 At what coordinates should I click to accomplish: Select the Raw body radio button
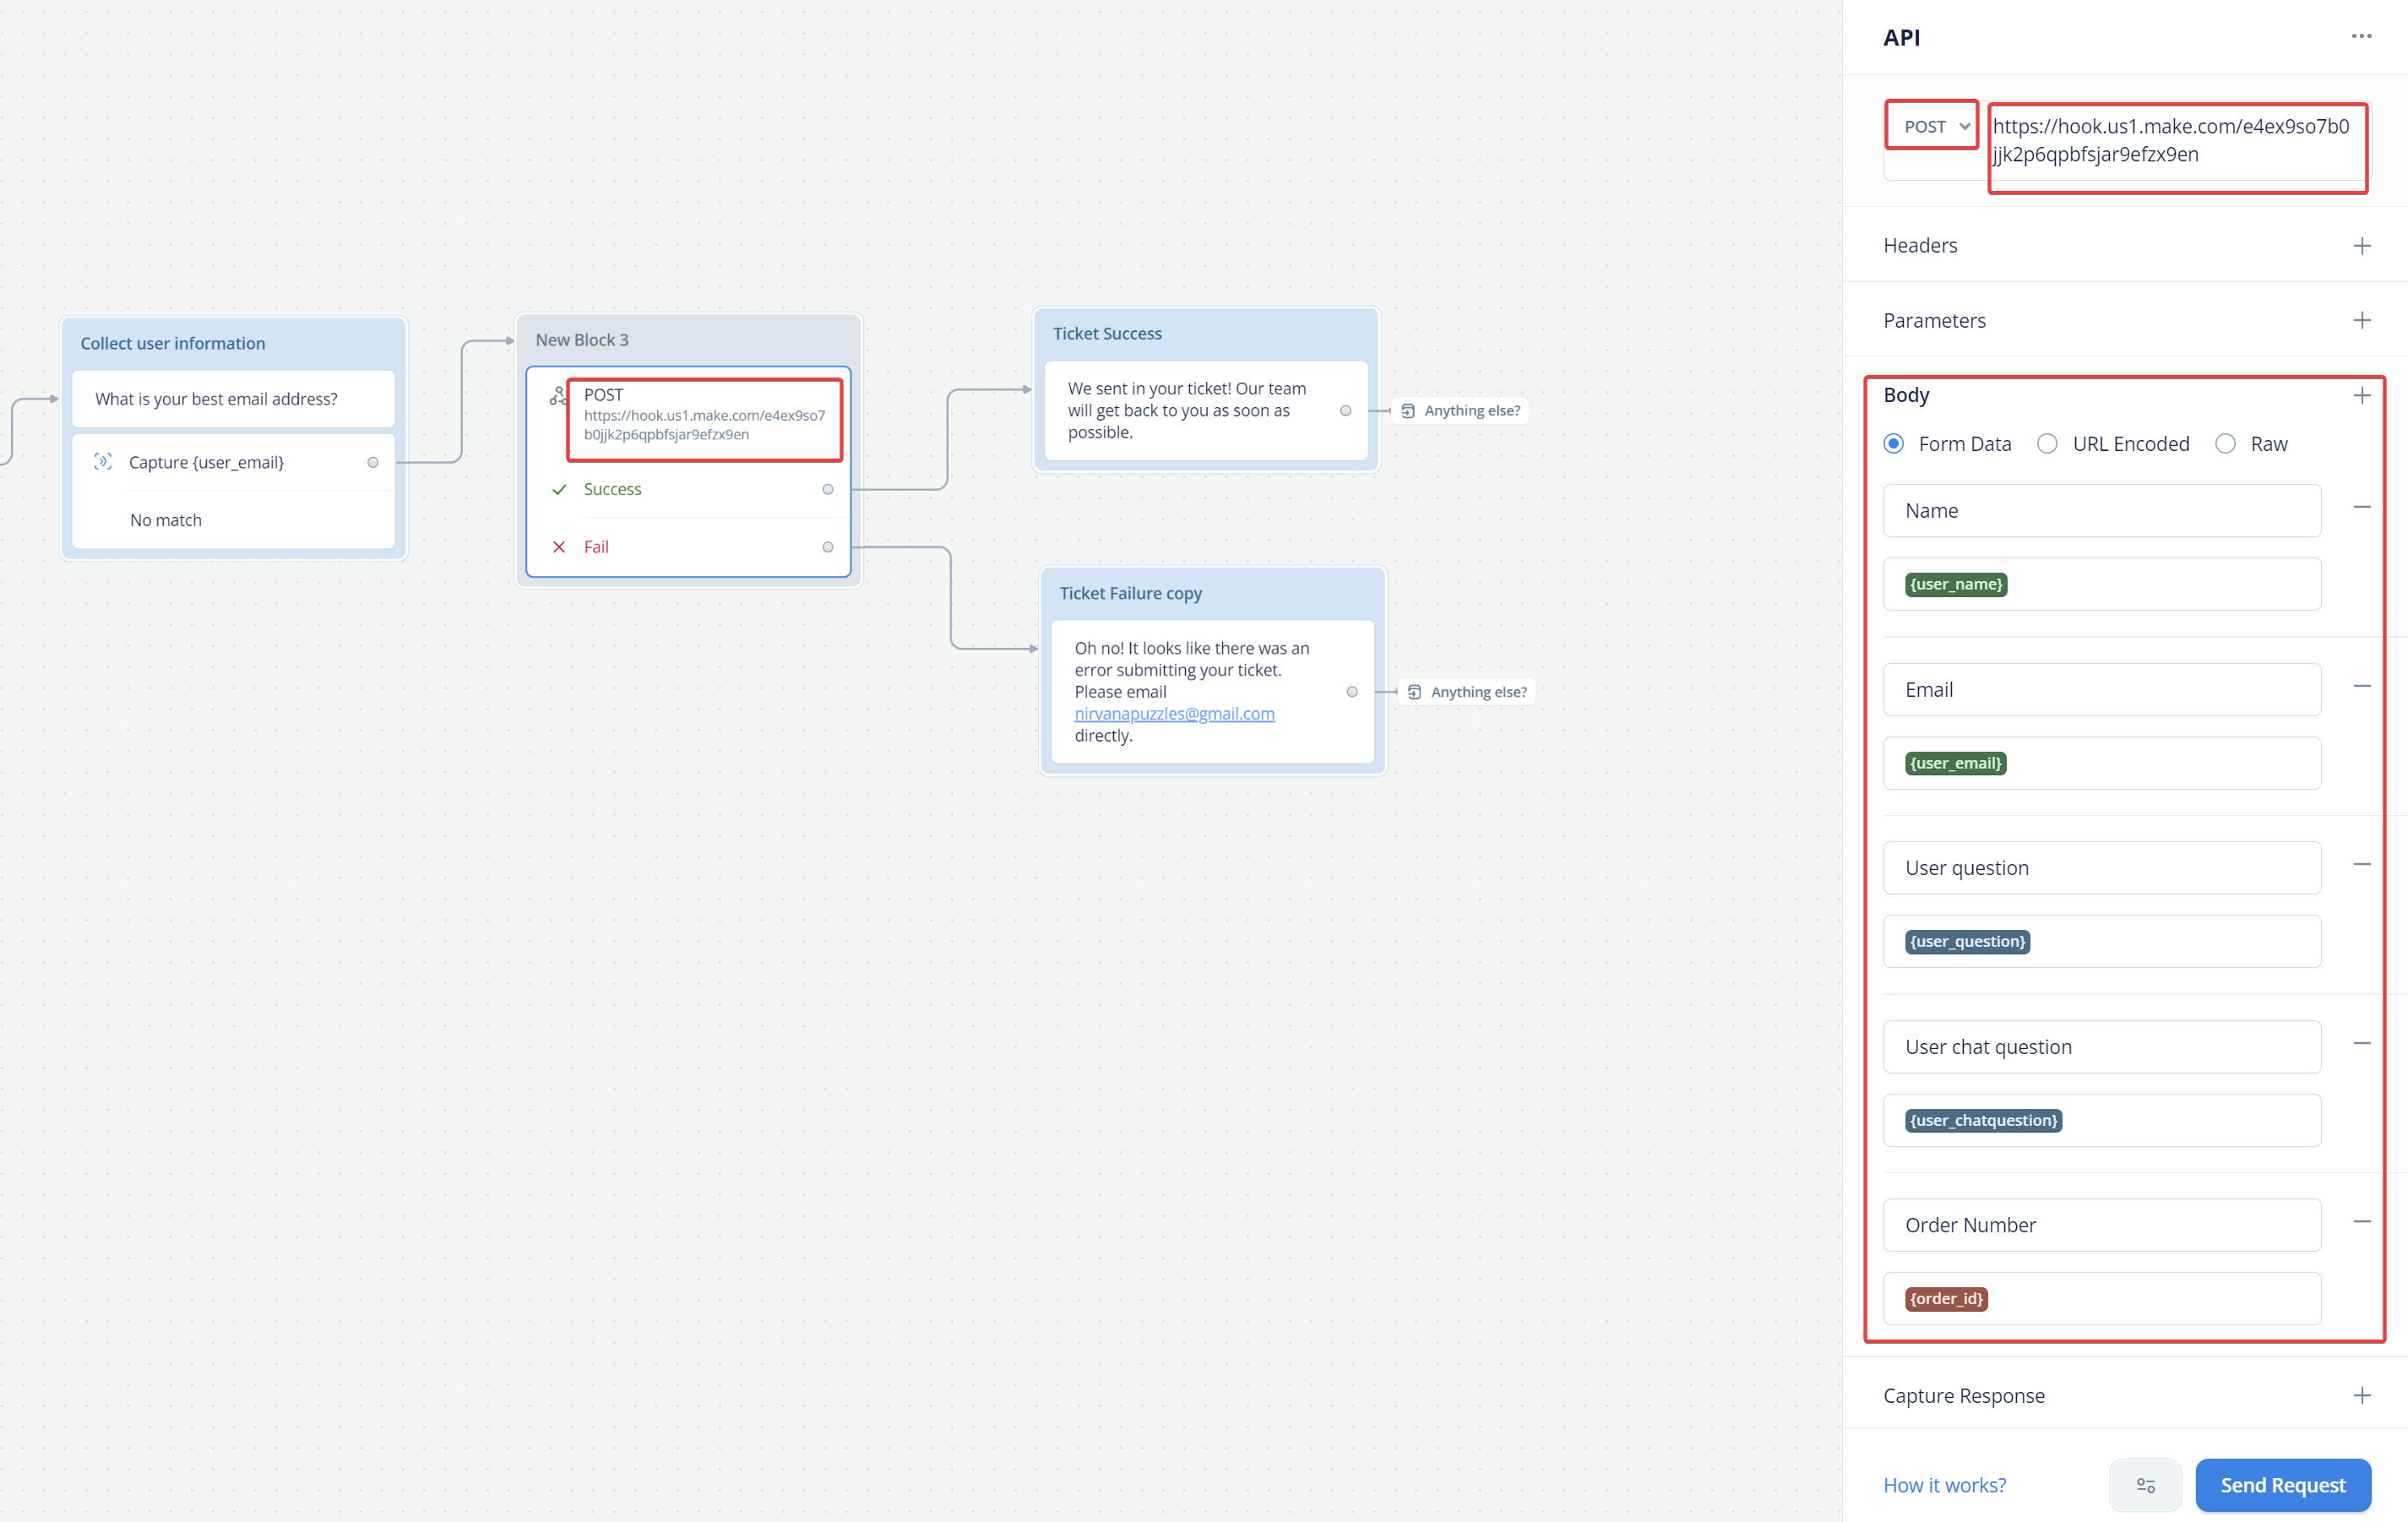pyautogui.click(x=2225, y=444)
